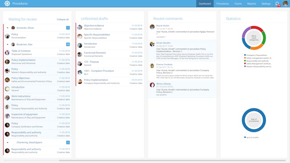Switch to the Dashboard tab
This screenshot has width=290, height=163.
(205, 4)
